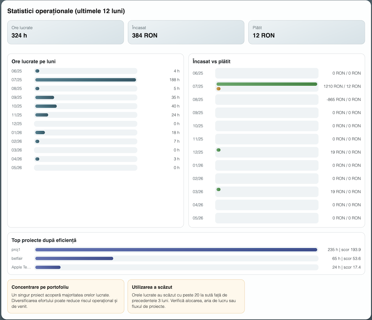Screen dimensions: 372x320
Task: Click the "Top proiecte după eficiență" heading
Action: 44,240
